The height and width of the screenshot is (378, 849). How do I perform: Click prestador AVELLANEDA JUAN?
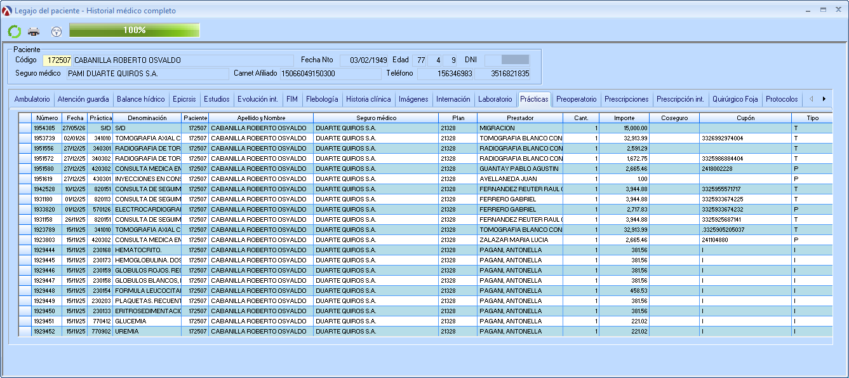520,179
